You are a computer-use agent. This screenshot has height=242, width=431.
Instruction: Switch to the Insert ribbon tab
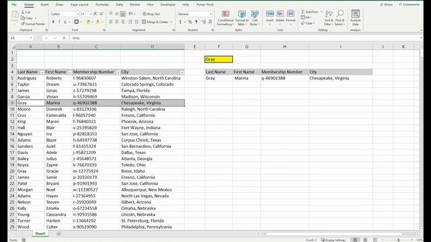click(44, 5)
